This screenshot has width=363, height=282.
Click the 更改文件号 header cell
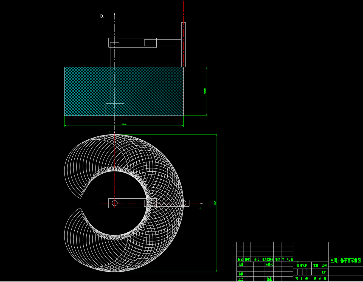(x=268, y=260)
